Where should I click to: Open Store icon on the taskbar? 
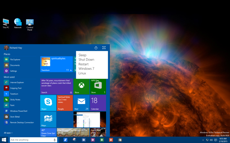[x=120, y=140]
